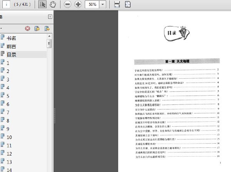Click the bookmarks panel scrollbar thumb
The height and width of the screenshot is (172, 231).
49,43
